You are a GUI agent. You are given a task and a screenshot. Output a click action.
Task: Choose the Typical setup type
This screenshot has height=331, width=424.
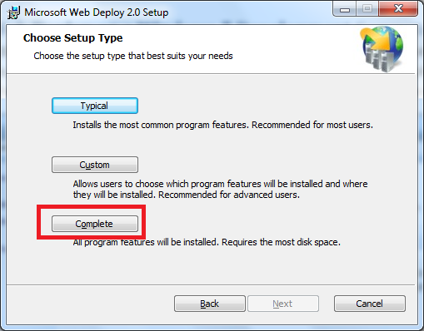point(95,106)
